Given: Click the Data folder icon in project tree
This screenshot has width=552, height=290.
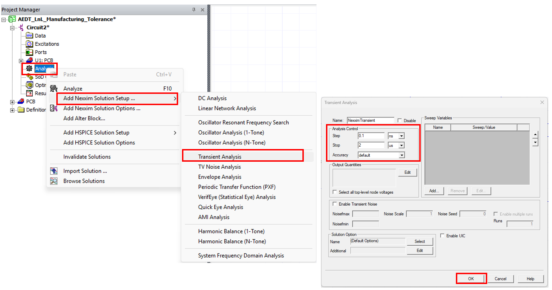Looking at the screenshot, I should pyautogui.click(x=29, y=36).
